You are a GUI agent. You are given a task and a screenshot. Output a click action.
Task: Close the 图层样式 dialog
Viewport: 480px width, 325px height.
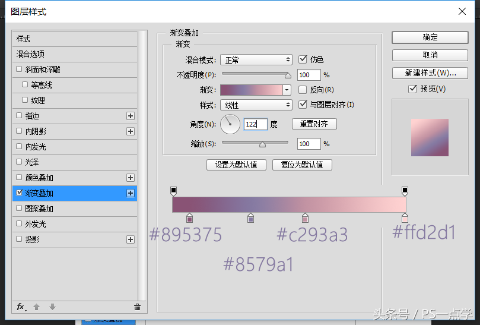462,11
